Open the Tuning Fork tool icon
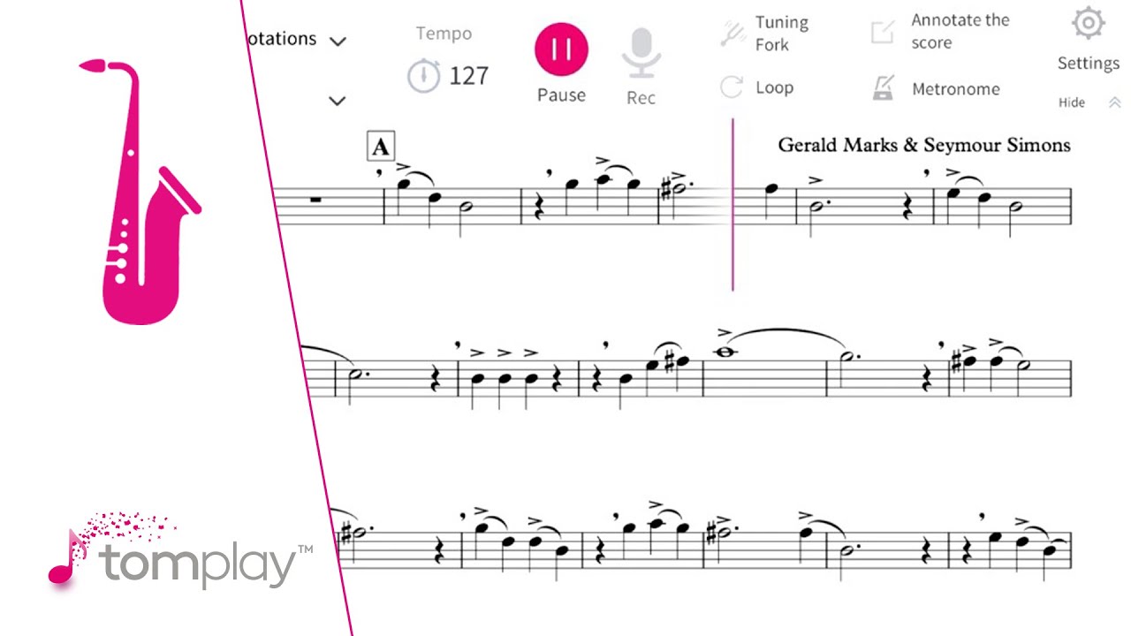This screenshot has height=636, width=1131. [732, 34]
